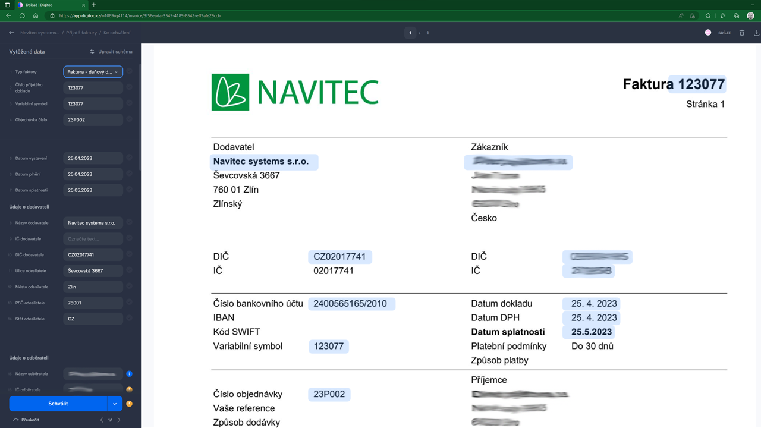Confirm the Číslo přijatého dokladu checkmark
The image size is (761, 428).
[129, 87]
